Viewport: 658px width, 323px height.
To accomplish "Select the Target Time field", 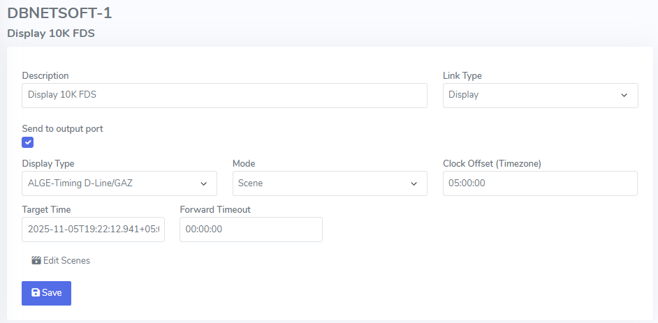I will (93, 230).
